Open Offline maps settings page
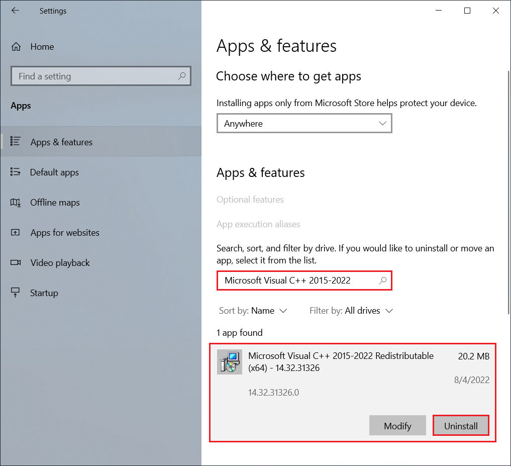The image size is (511, 466). point(101,203)
